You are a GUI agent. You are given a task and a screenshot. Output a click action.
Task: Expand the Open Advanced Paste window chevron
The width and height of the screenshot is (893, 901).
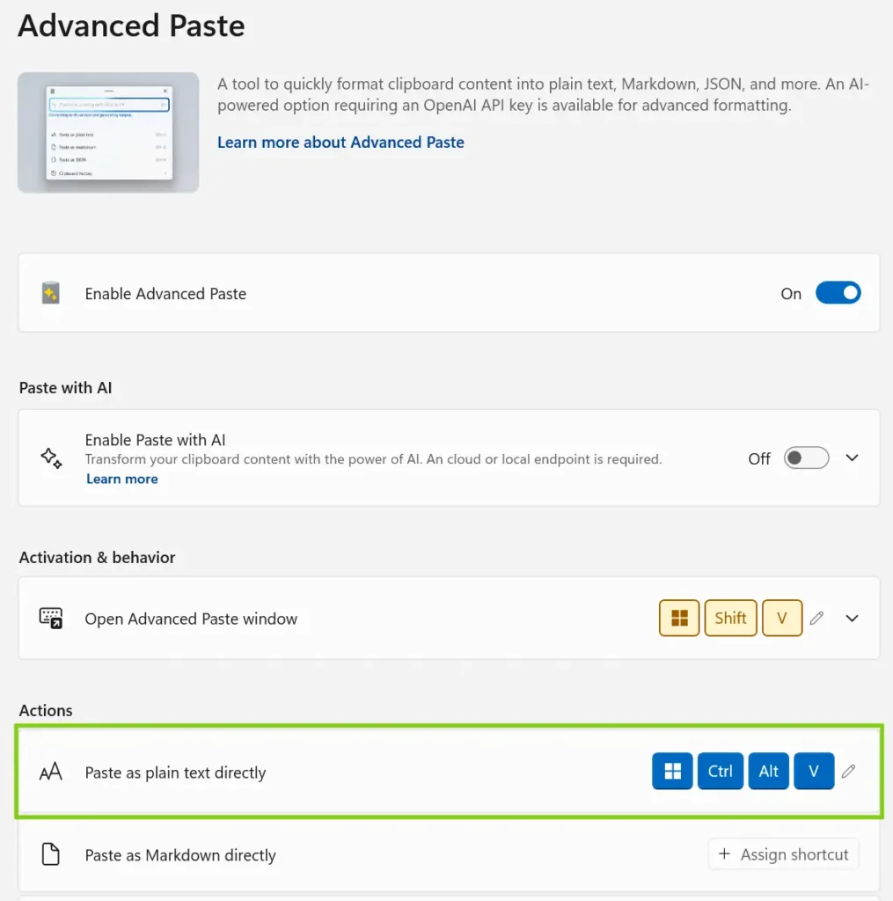[x=853, y=619]
